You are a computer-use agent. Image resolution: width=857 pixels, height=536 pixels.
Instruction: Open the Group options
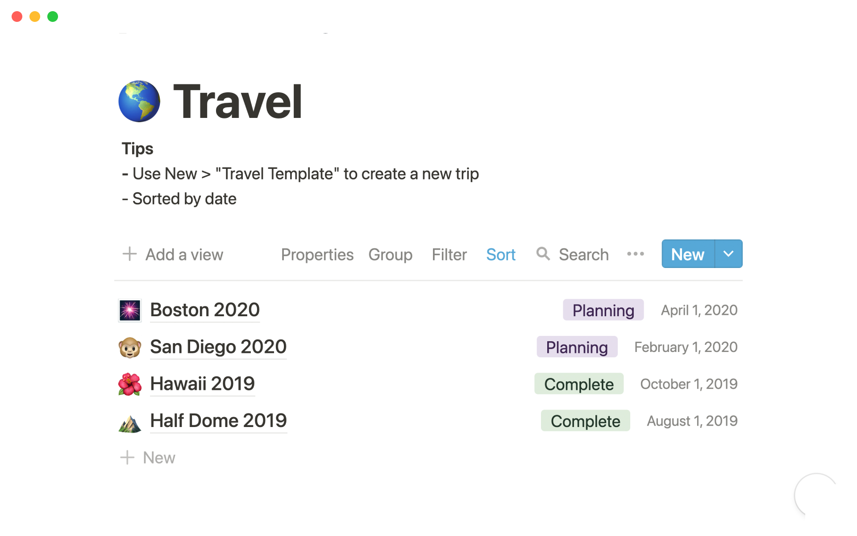pyautogui.click(x=390, y=255)
